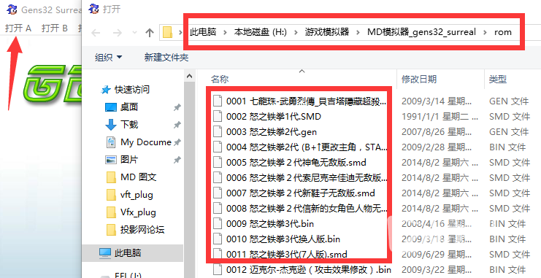Select file 0007 怒之铁拳2代新鞋子无敌版.smd

(x=300, y=193)
